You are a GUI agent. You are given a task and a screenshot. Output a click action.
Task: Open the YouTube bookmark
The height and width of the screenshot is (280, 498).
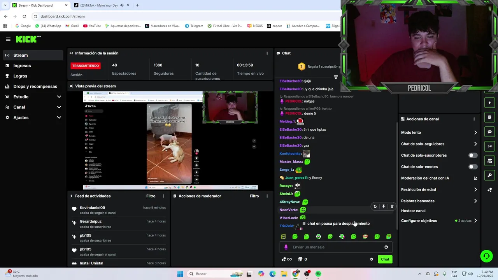coord(92,26)
